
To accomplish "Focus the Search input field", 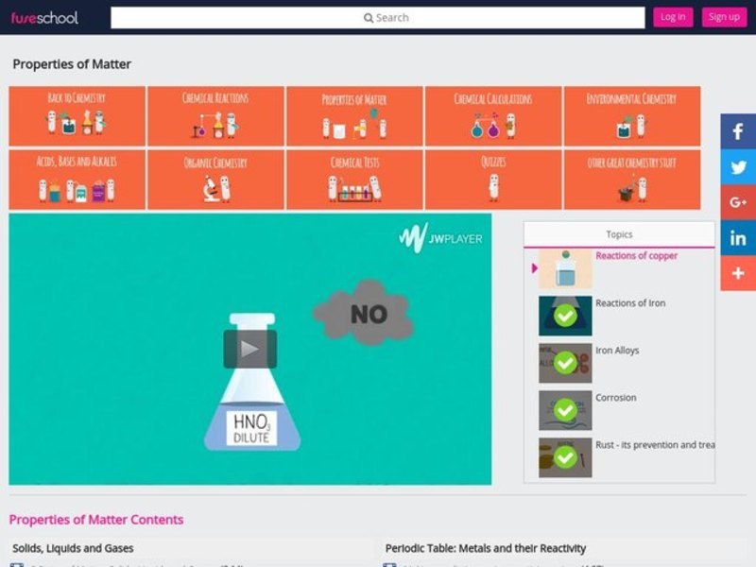I will click(378, 17).
